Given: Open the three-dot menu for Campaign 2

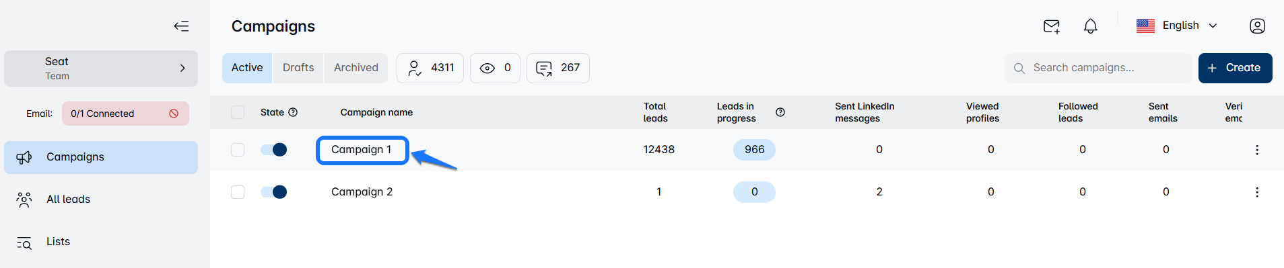Looking at the screenshot, I should (x=1256, y=192).
